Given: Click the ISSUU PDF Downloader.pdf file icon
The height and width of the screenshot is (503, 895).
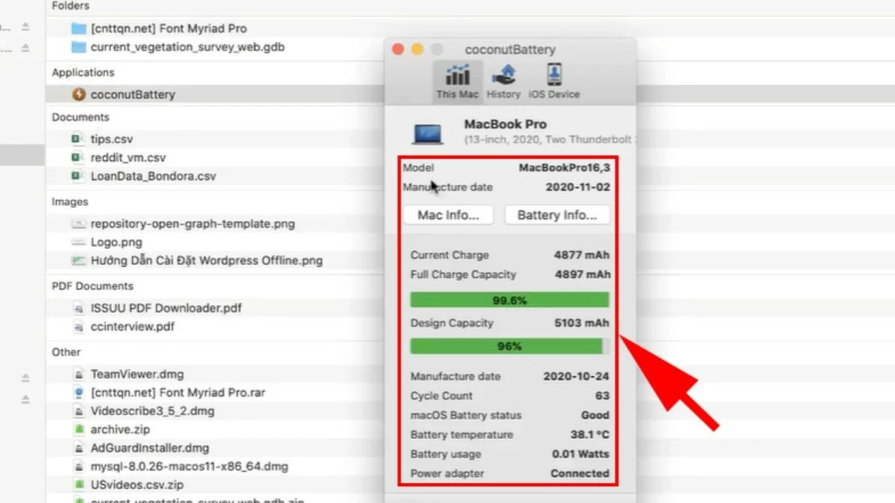Looking at the screenshot, I should point(80,308).
